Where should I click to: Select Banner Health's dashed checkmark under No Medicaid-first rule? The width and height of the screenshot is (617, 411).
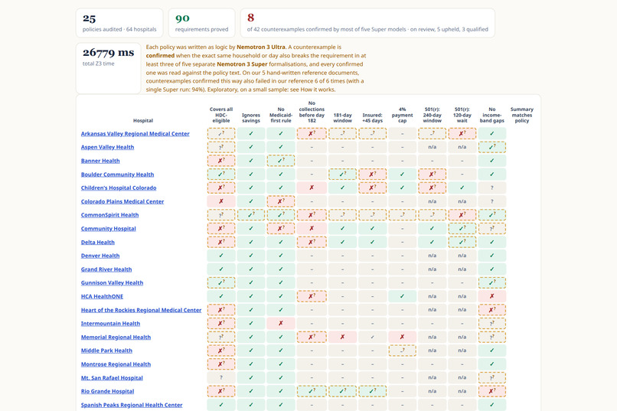point(281,161)
